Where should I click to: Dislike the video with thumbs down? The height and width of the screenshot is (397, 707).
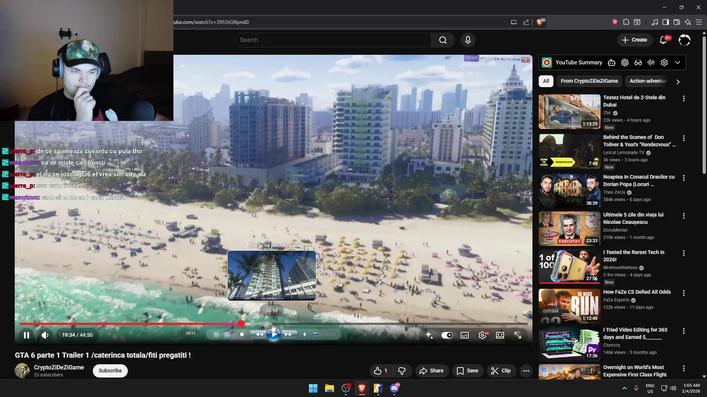tap(402, 371)
